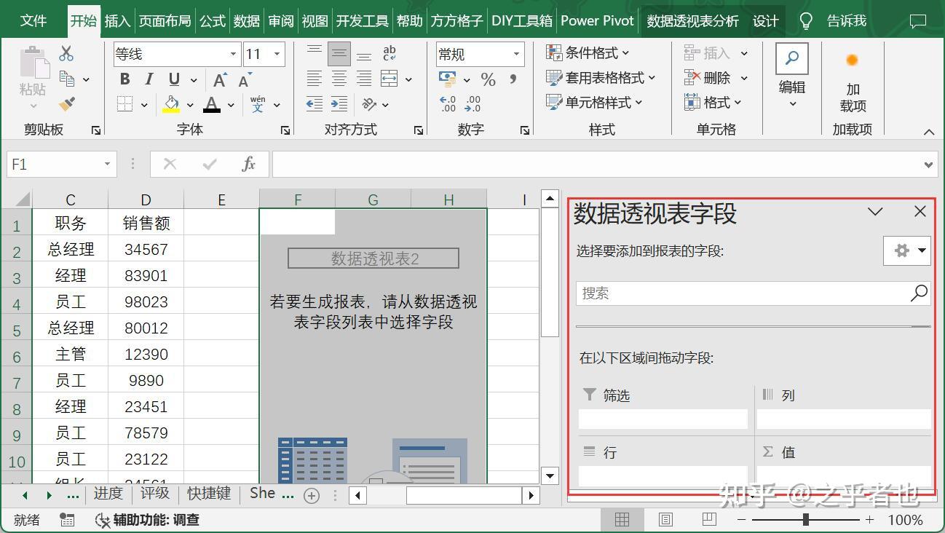Open the font name dropdown
Viewport: 945px width, 533px height.
point(232,53)
